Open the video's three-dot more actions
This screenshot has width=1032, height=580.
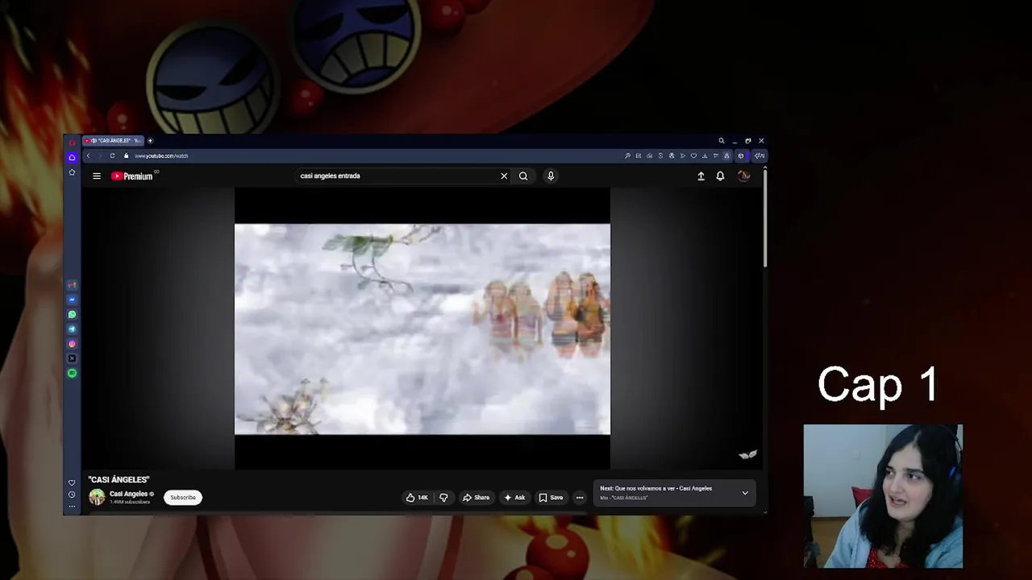(579, 497)
